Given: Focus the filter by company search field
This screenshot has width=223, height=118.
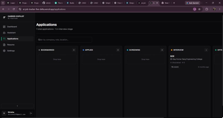Looking at the screenshot, I should coord(64,40).
